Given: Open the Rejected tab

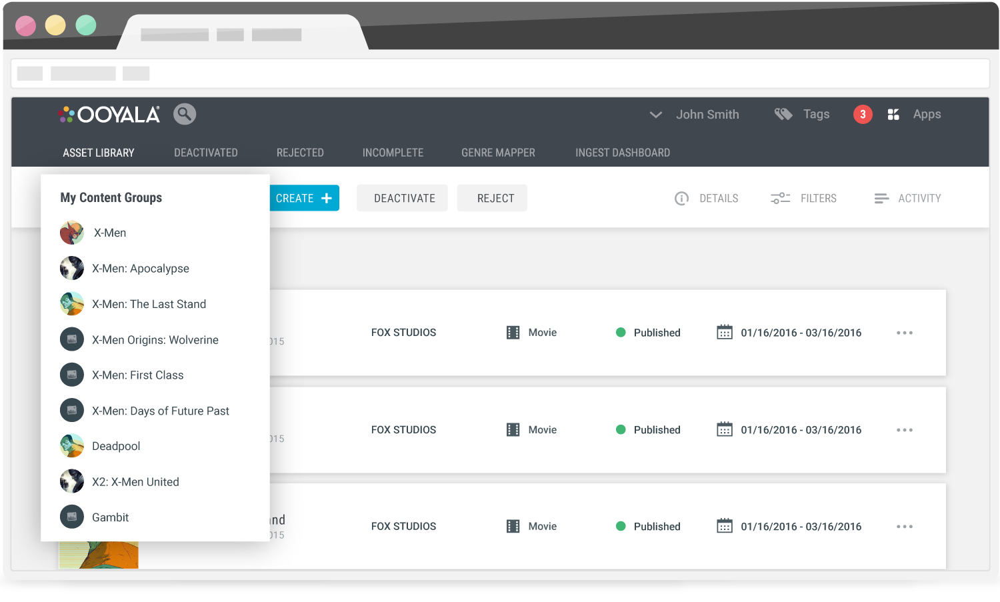Looking at the screenshot, I should point(300,153).
